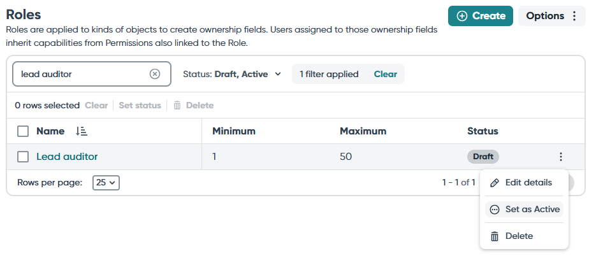Choose Edit details from context menu

pos(524,183)
